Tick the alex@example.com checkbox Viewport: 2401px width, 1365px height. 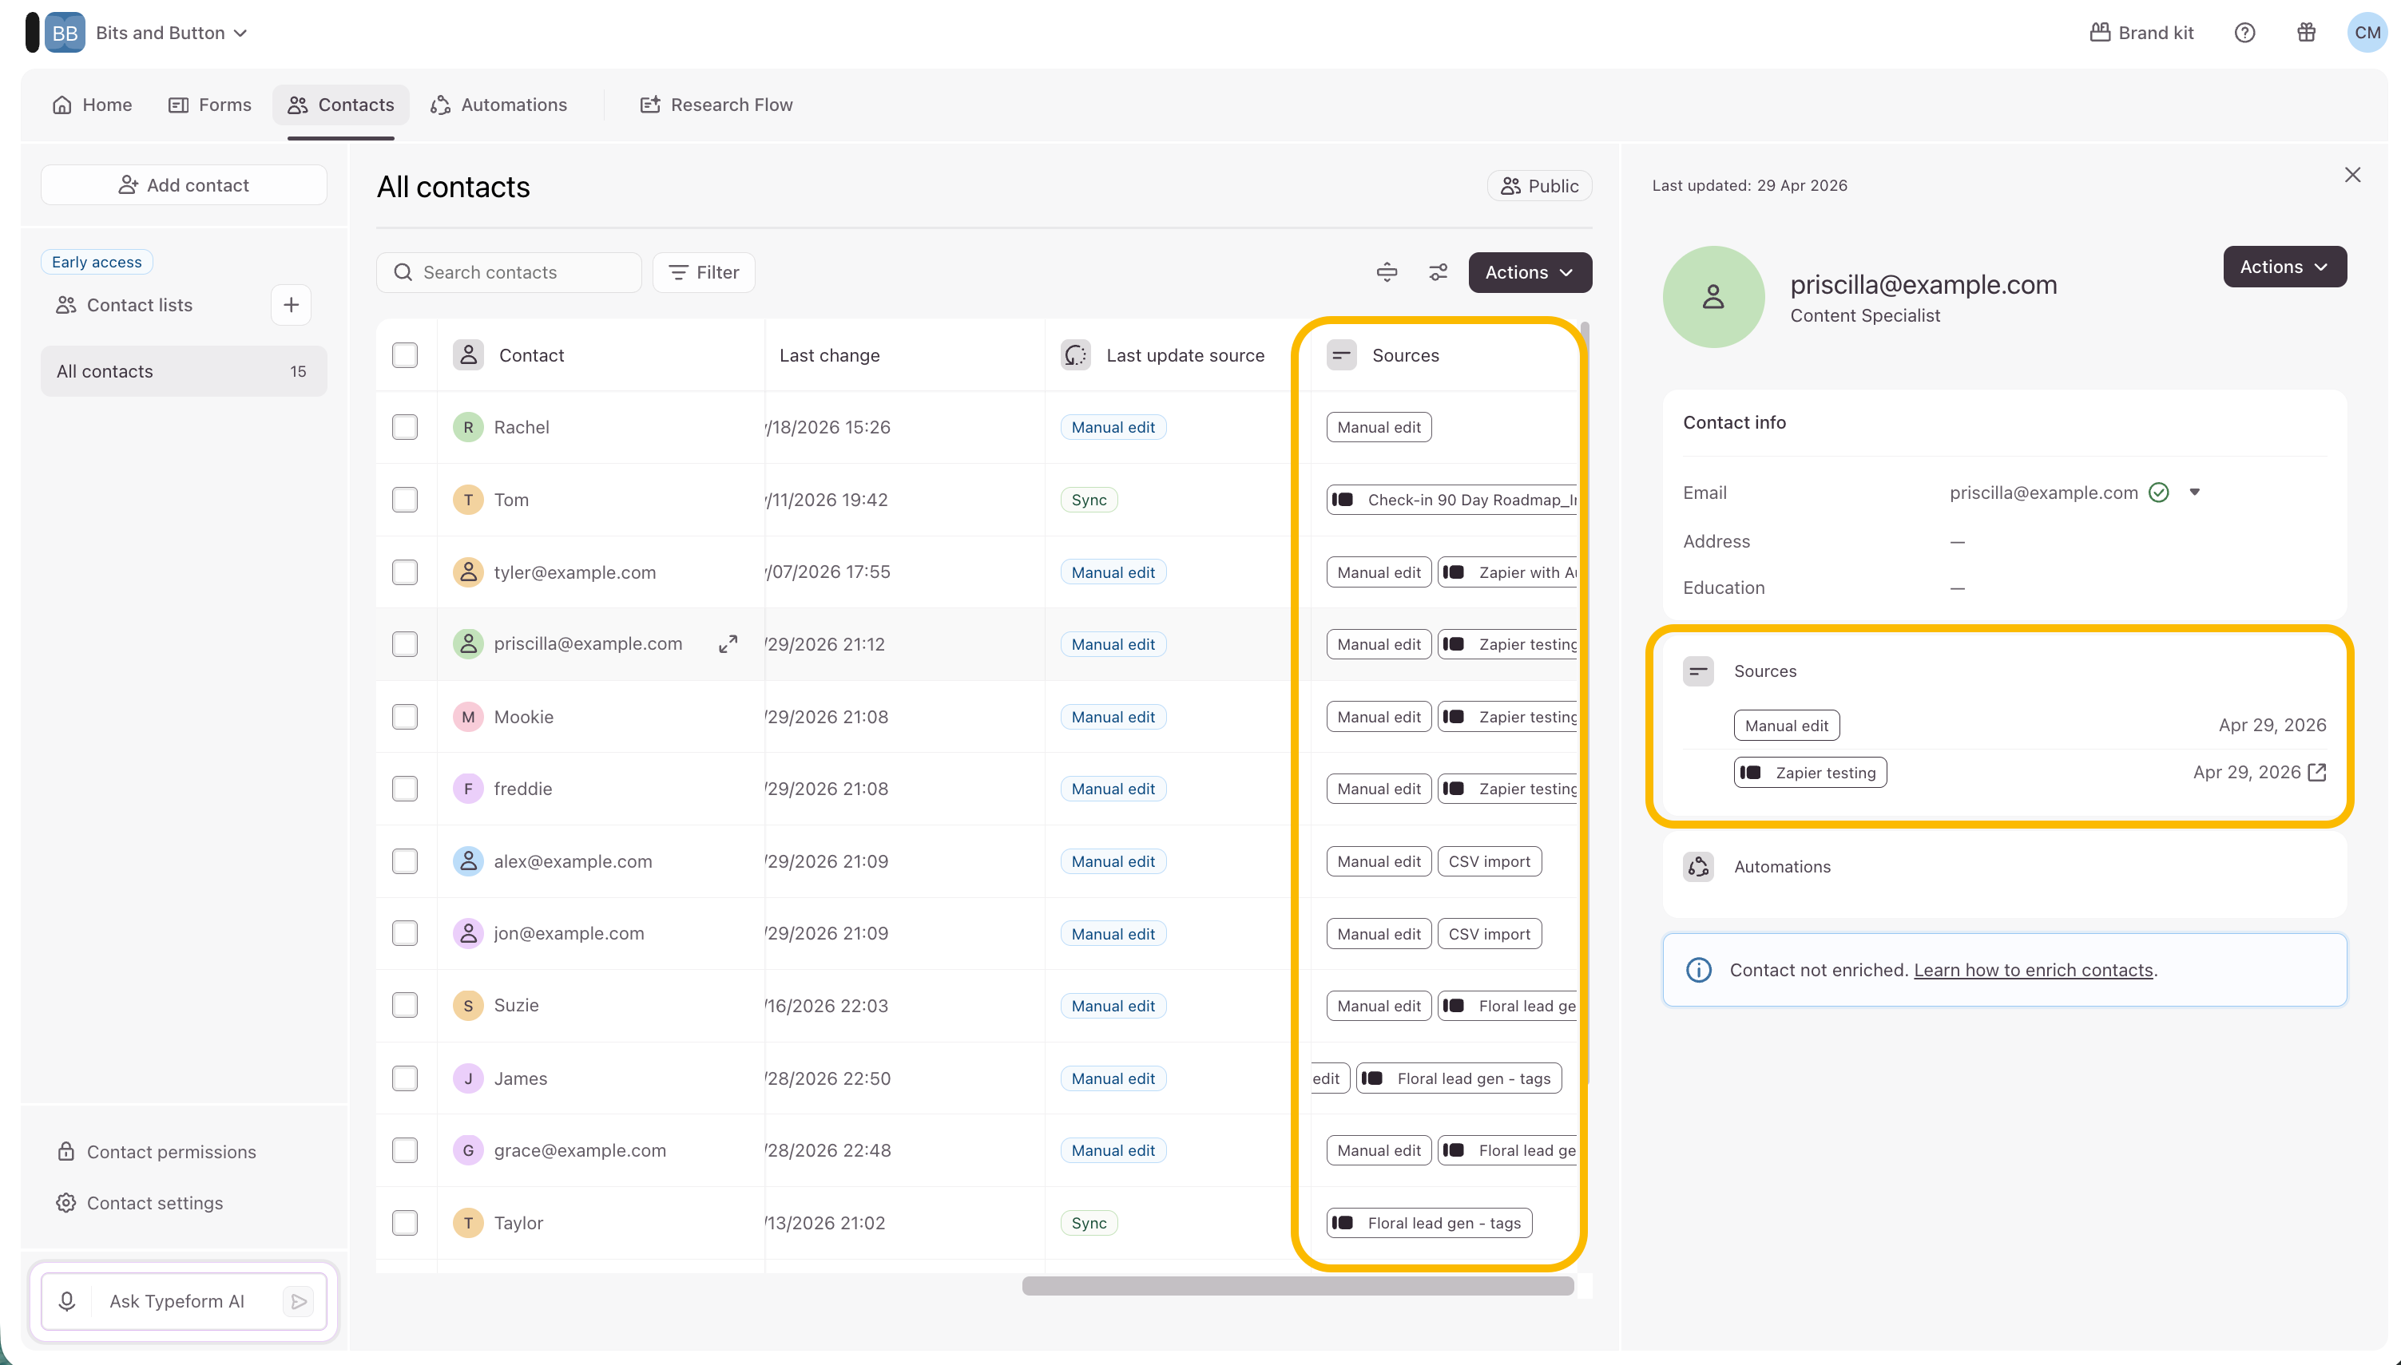[x=405, y=861]
